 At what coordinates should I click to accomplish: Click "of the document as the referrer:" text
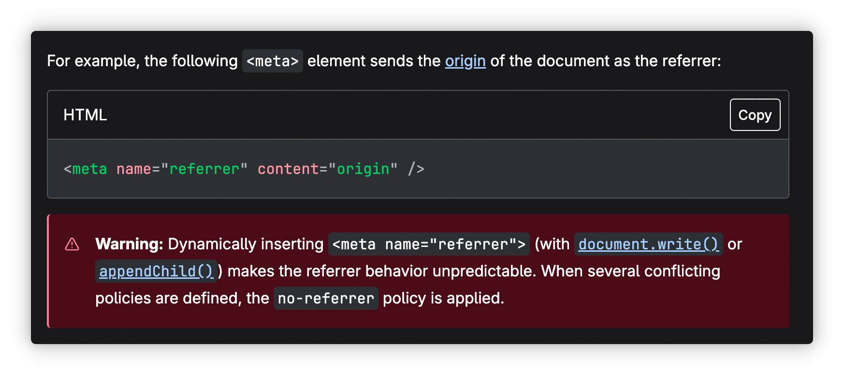pyautogui.click(x=605, y=61)
